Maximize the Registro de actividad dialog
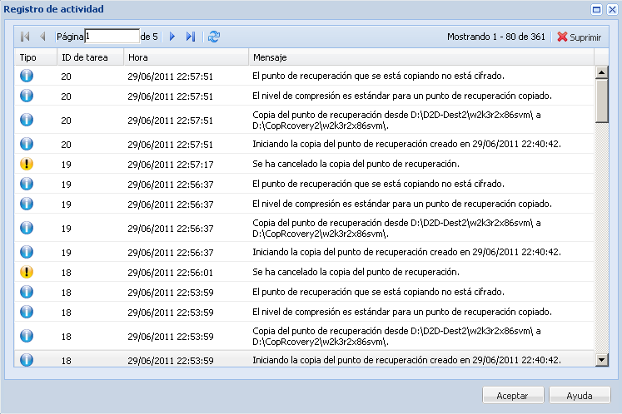Screen dimensions: 622x414 pos(596,9)
